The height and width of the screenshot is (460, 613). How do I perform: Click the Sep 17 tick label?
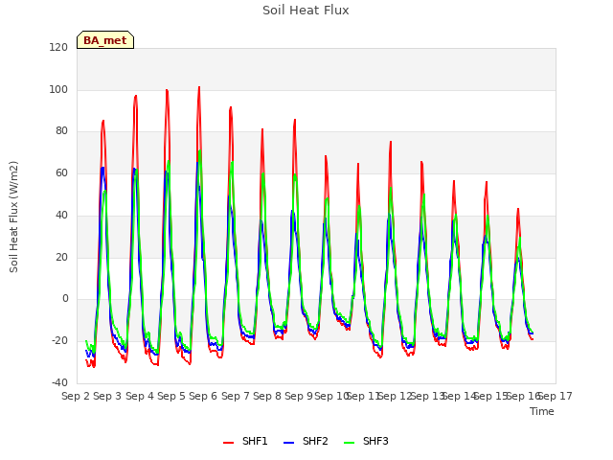pos(556,396)
